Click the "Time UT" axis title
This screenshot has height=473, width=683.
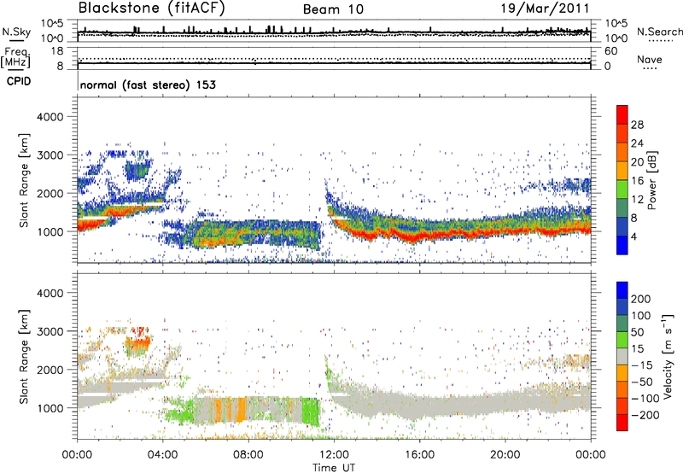(334, 468)
